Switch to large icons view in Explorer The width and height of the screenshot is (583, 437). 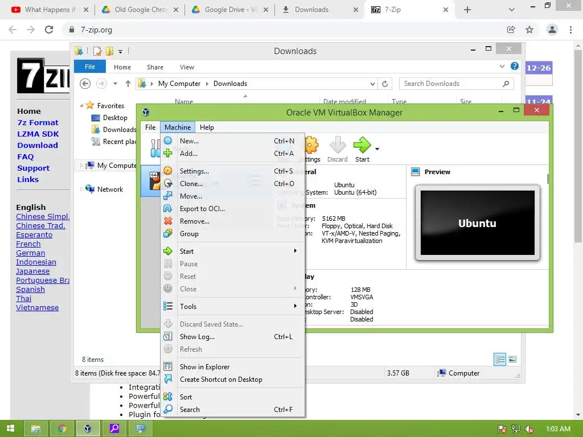coord(512,359)
